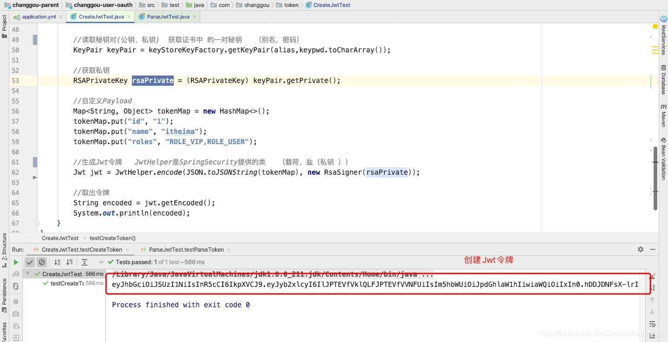Click java folder breadcrumb
Image resolution: width=668 pixels, height=342 pixels.
point(195,5)
